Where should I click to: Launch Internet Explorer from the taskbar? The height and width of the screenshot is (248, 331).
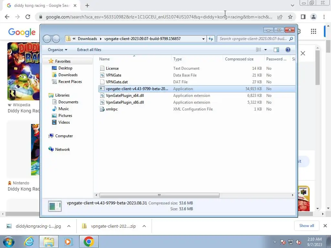pyautogui.click(x=29, y=242)
